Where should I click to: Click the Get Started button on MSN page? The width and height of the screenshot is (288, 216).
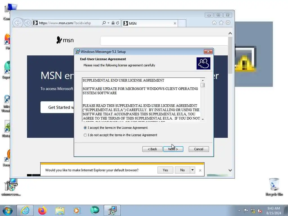tap(57, 107)
